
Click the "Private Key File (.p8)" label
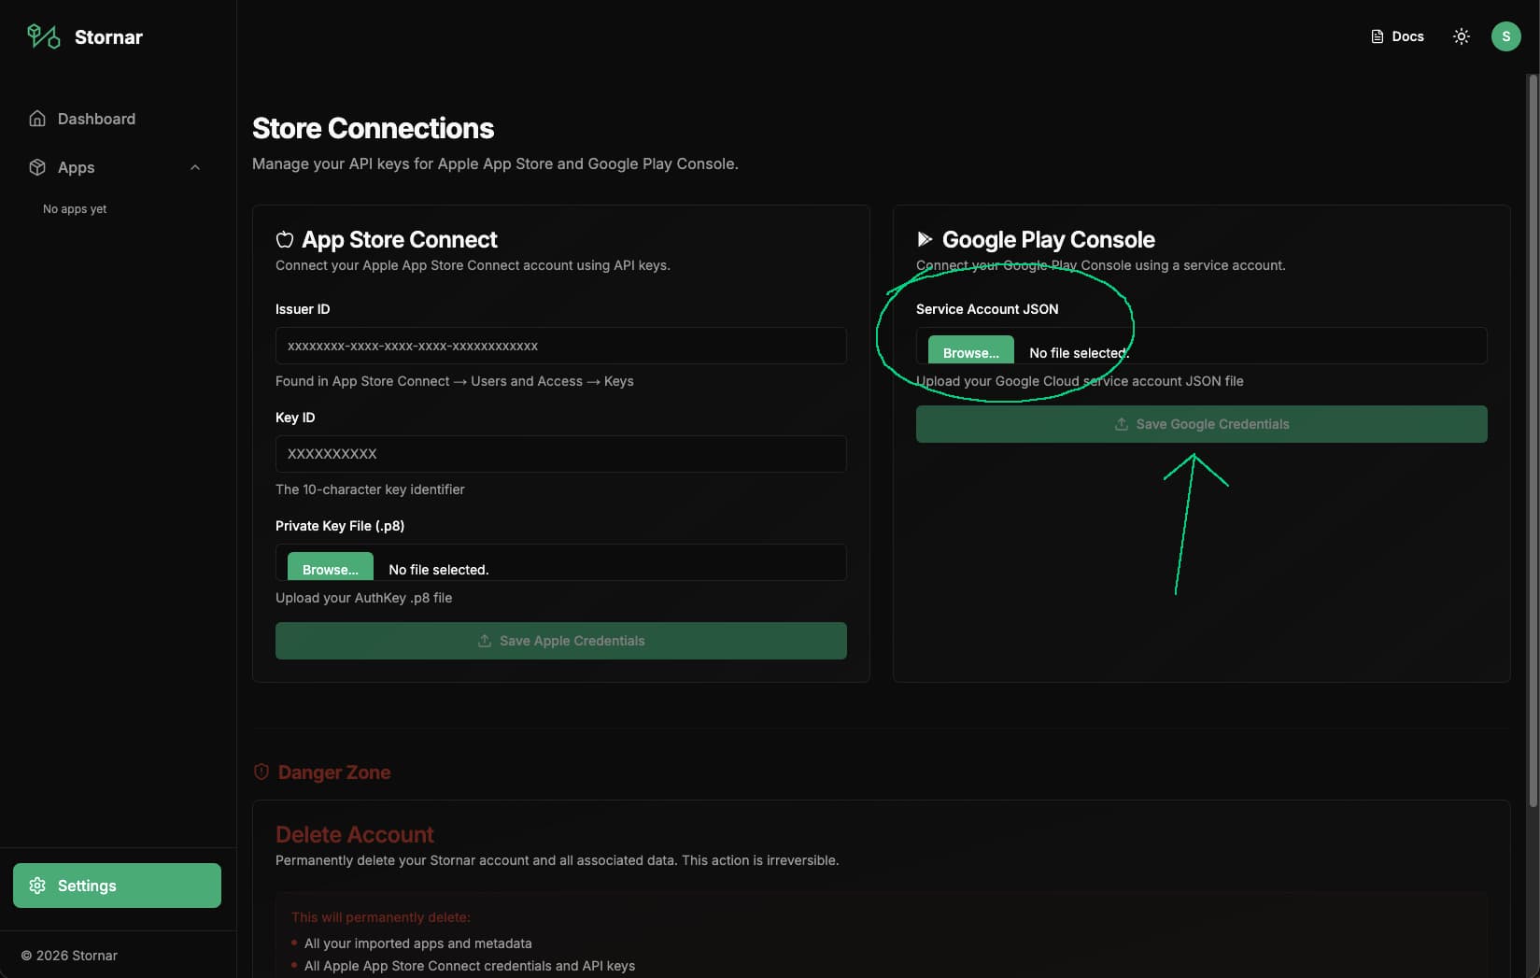(340, 526)
